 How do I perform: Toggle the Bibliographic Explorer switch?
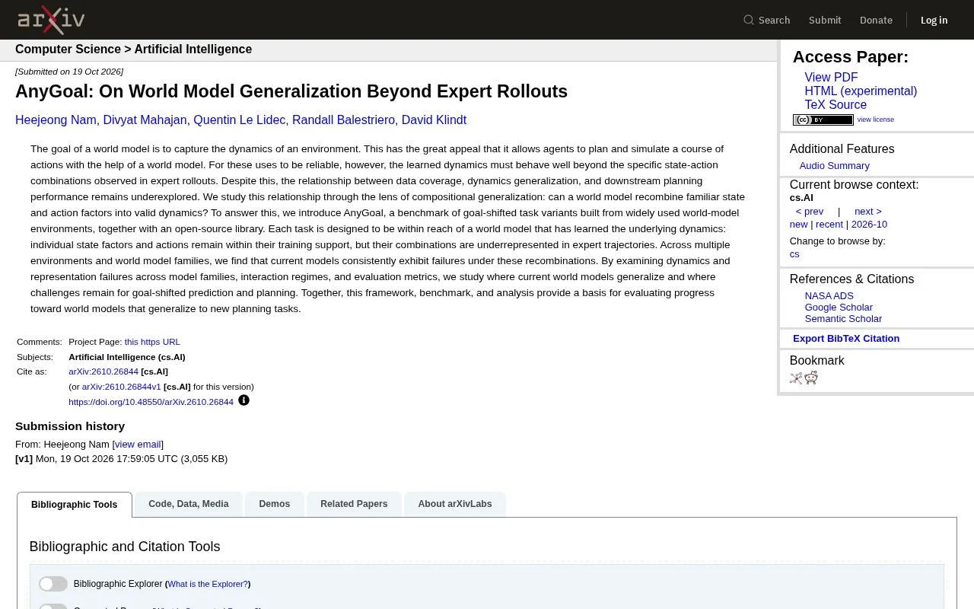click(x=53, y=584)
